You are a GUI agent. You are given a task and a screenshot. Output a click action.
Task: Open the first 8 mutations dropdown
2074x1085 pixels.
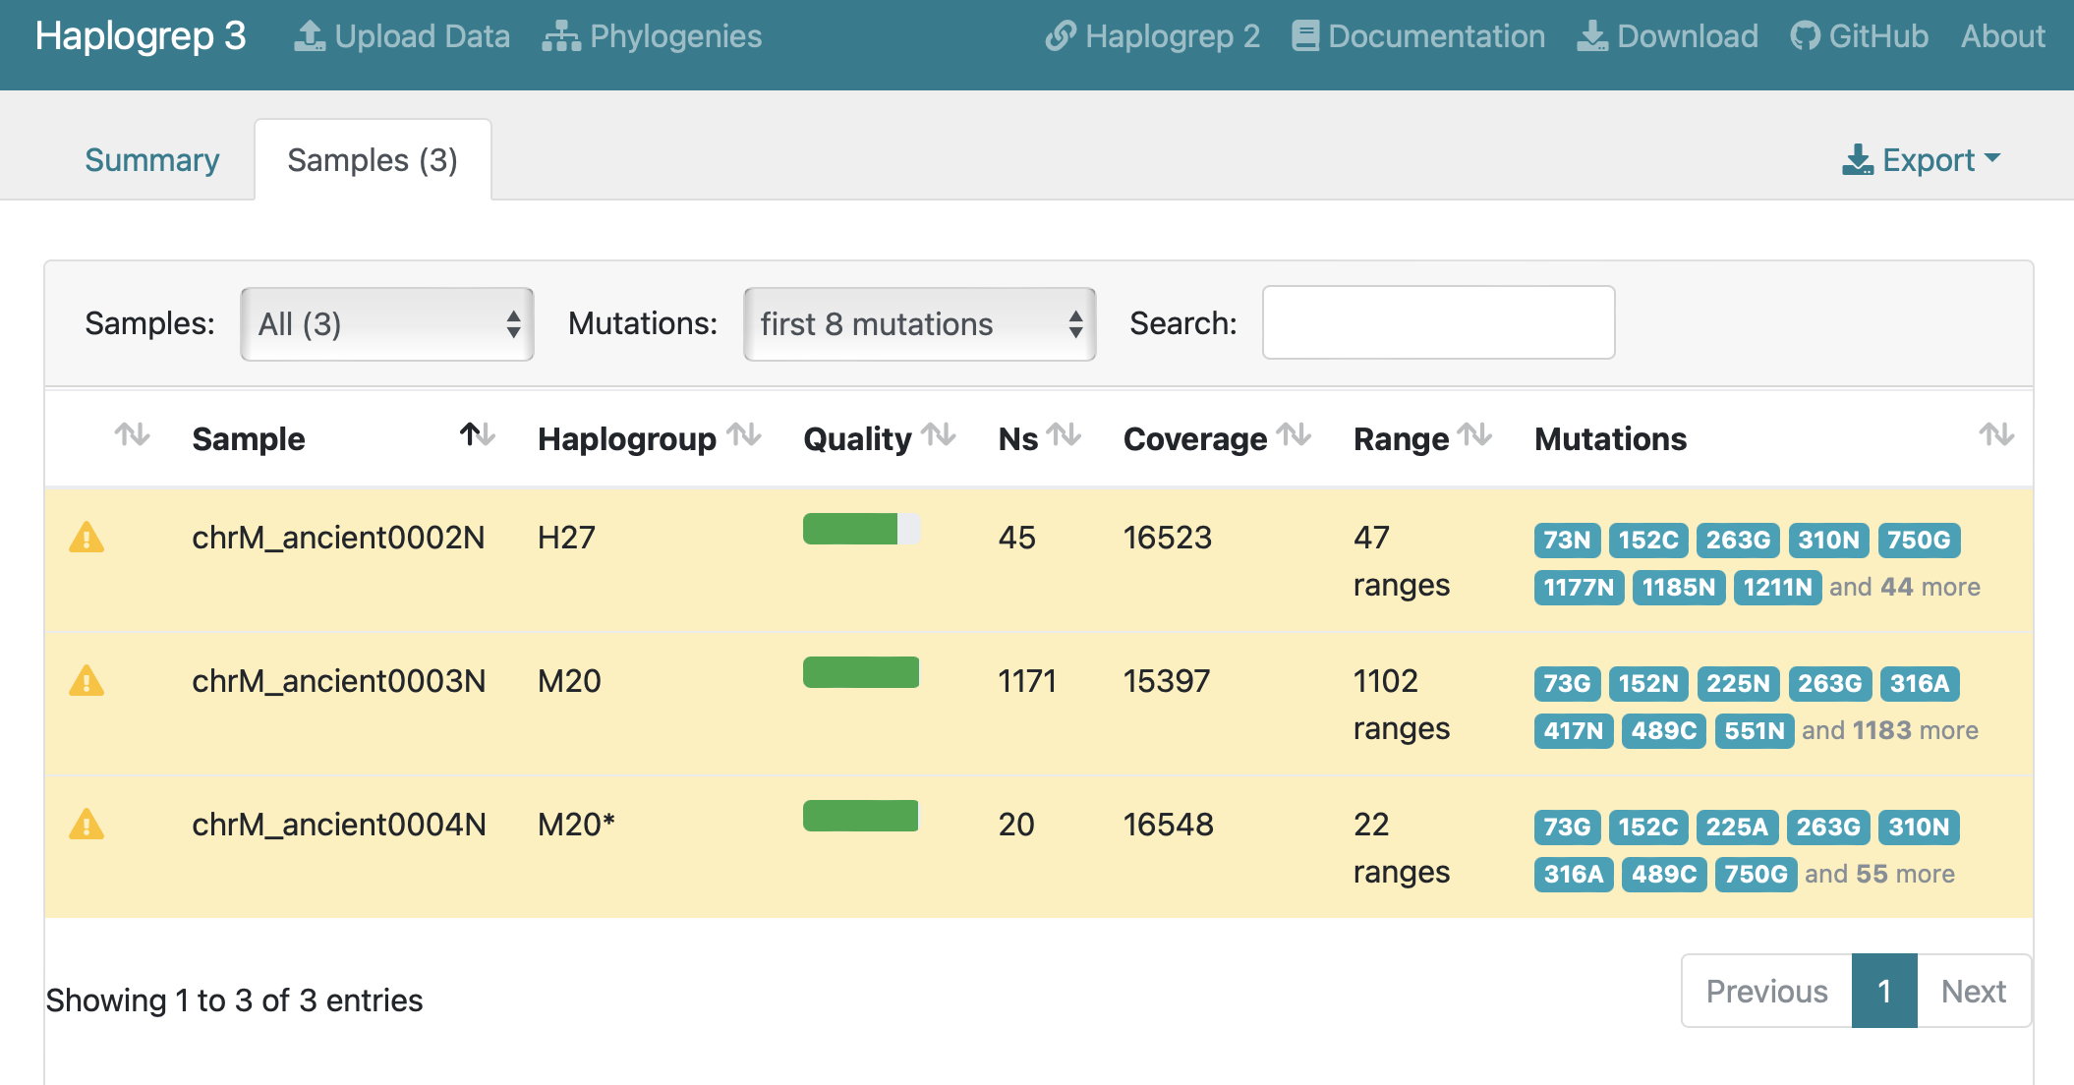(919, 324)
